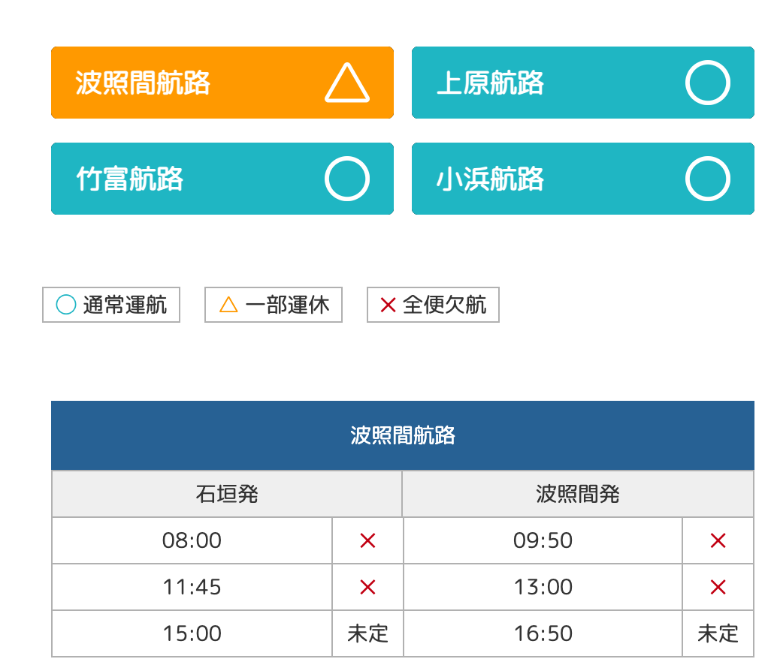
Task: Click the 波照間発 column header
Action: pos(578,494)
